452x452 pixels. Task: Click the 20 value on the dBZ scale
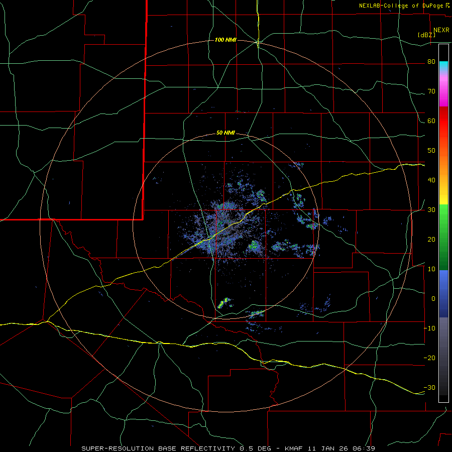coord(431,240)
